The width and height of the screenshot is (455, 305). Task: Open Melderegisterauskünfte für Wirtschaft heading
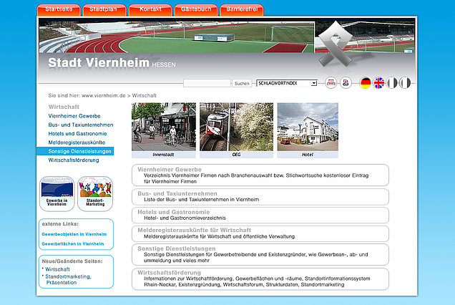click(x=194, y=230)
